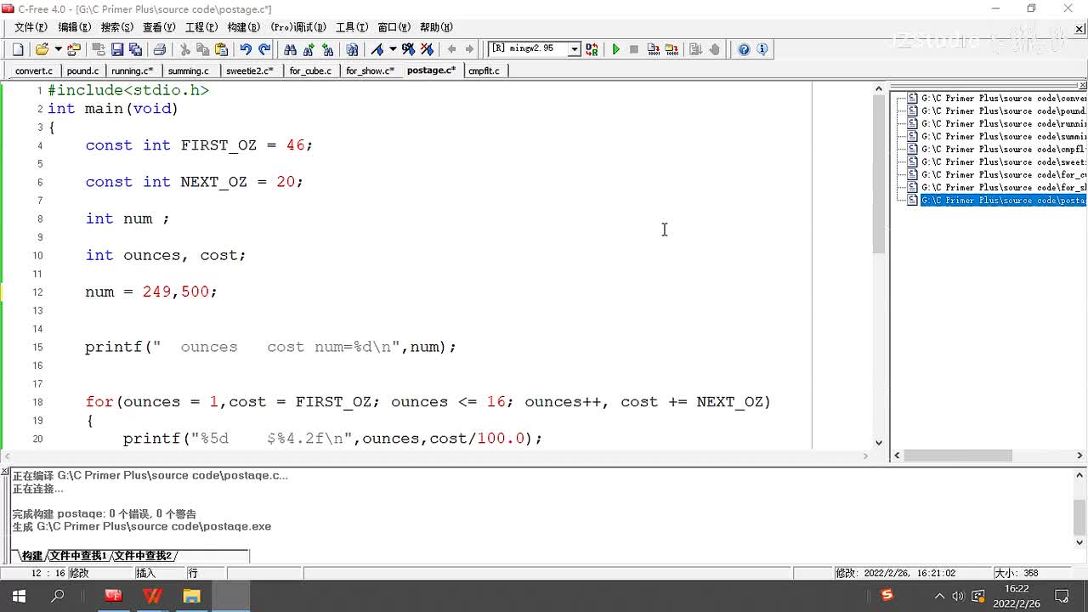Open the 工程(P) menu
1088x612 pixels.
201,27
